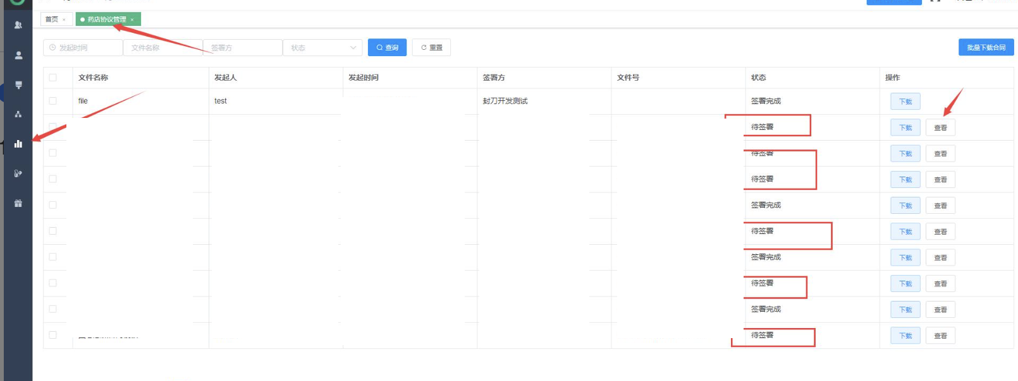
Task: Check the checkbox for the file row
Action: (x=52, y=101)
